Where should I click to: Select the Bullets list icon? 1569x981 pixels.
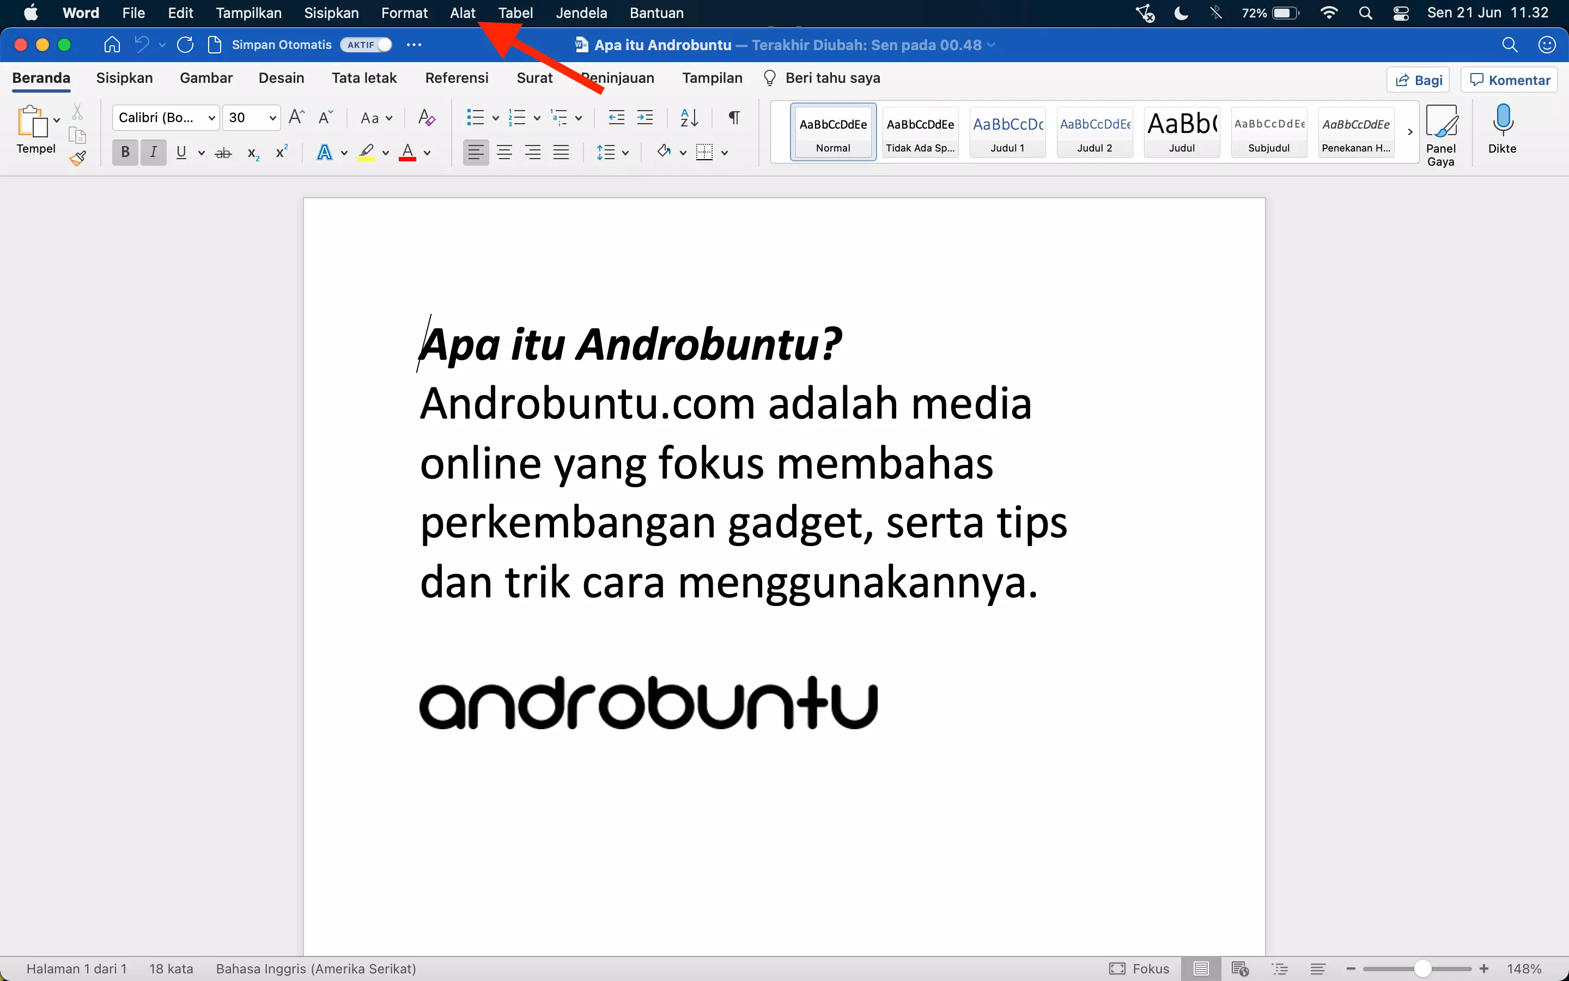coord(476,118)
